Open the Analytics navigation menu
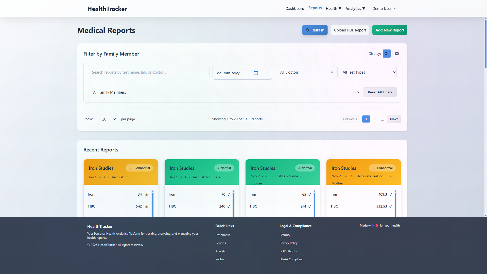487x274 pixels. (x=355, y=9)
